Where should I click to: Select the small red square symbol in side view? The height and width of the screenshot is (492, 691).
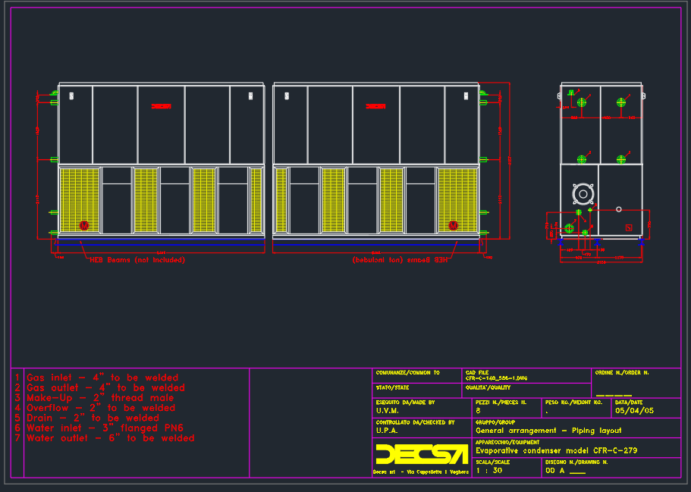point(629,227)
